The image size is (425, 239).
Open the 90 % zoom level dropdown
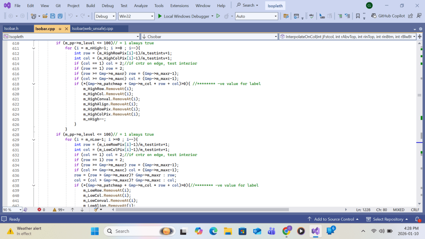[20, 210]
